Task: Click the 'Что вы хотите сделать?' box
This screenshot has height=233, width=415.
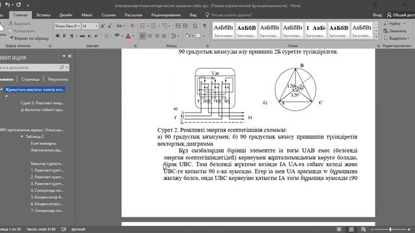Action: click(229, 15)
